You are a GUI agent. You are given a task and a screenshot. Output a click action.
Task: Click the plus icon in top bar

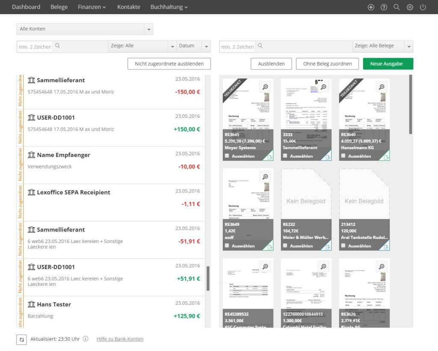point(371,7)
